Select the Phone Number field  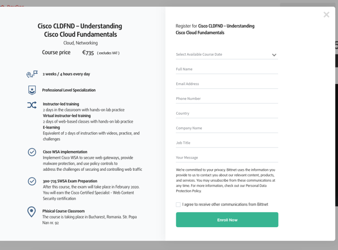(x=227, y=99)
